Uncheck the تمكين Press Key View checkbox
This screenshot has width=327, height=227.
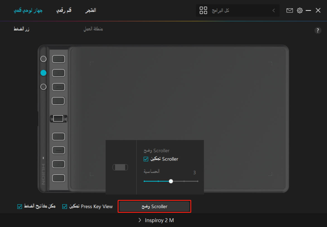65,207
